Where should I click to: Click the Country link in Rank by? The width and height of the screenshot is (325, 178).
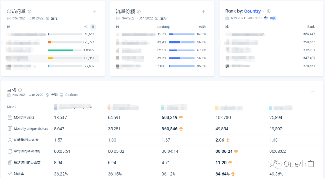253,11
